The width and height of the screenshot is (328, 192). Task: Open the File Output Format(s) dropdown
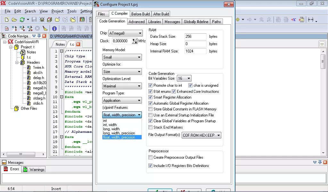(201, 135)
